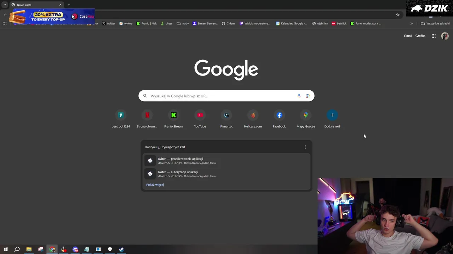
Task: Open the Chlam bookmark
Action: [228, 24]
